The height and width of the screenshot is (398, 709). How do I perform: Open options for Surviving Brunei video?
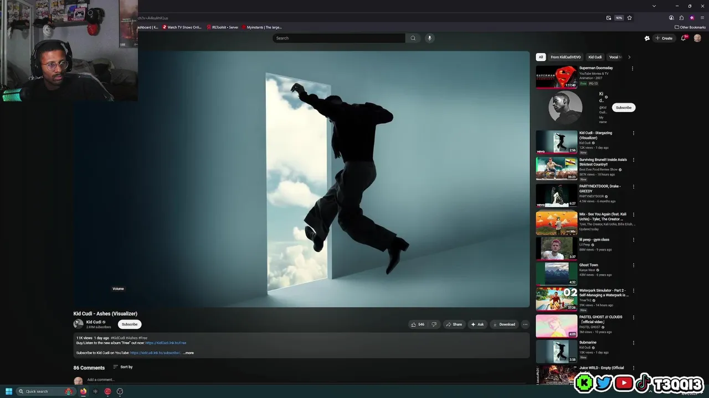633,160
